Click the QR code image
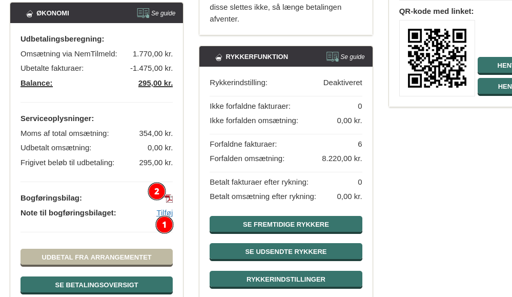 tap(437, 58)
